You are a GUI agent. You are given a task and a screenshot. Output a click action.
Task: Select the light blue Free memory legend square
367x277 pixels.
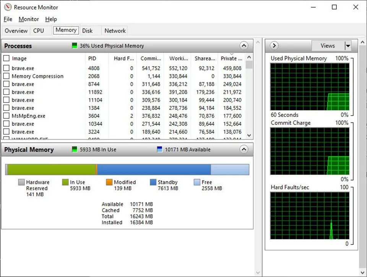pyautogui.click(x=195, y=182)
